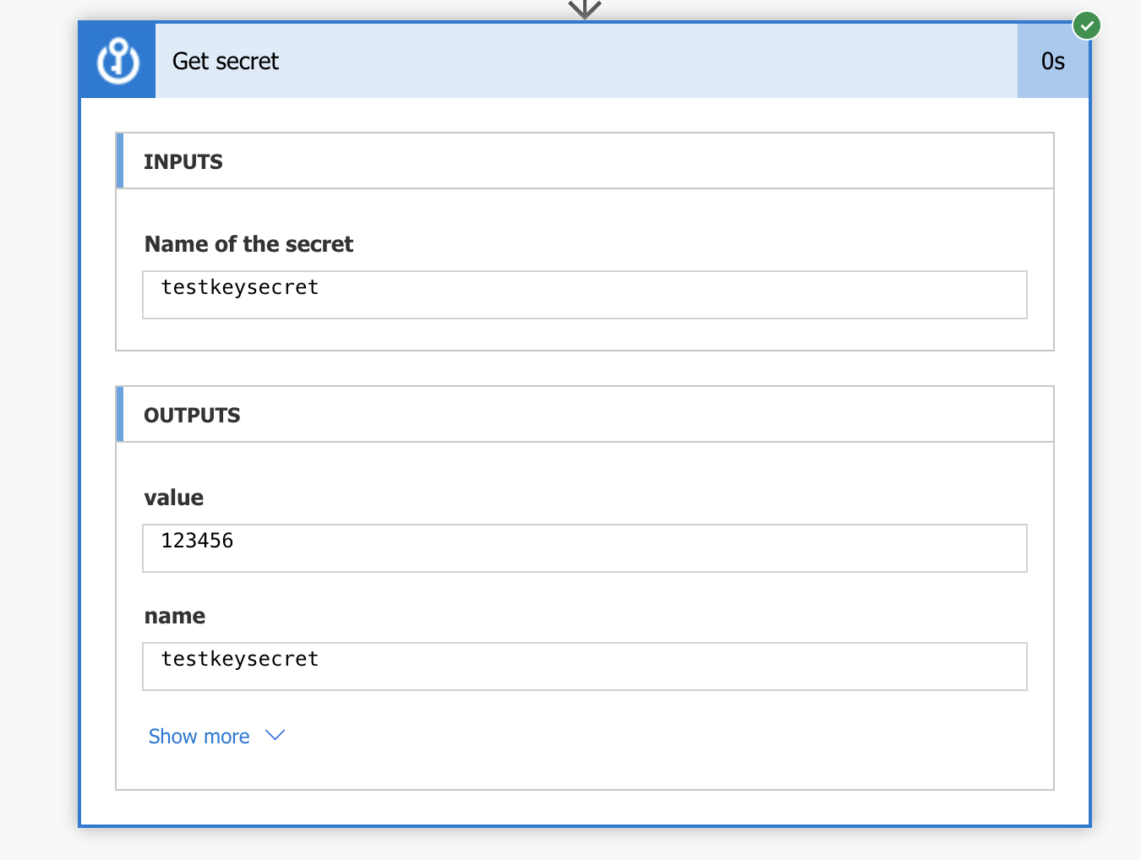Click the name label in OUTPUTS
This screenshot has height=860, width=1141.
pyautogui.click(x=175, y=616)
